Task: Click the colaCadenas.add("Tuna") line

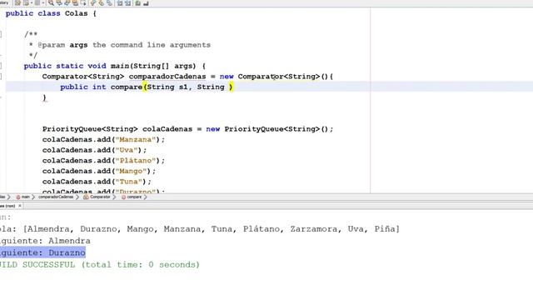Action: (97, 182)
